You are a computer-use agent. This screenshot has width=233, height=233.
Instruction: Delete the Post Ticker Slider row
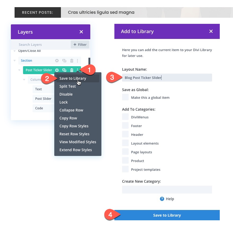71,70
